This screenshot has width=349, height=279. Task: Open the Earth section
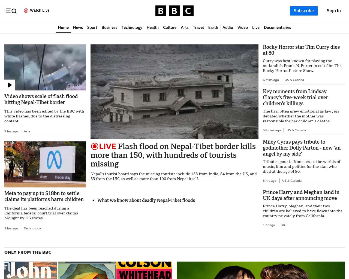click(x=213, y=28)
